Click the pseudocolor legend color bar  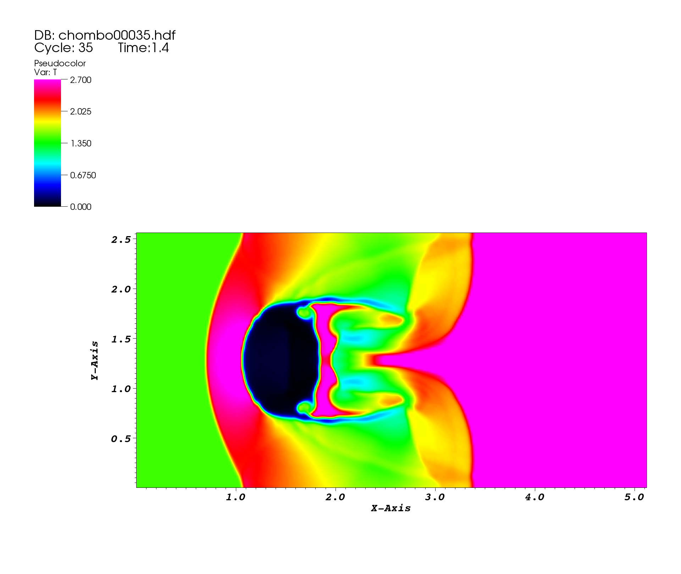(48, 143)
